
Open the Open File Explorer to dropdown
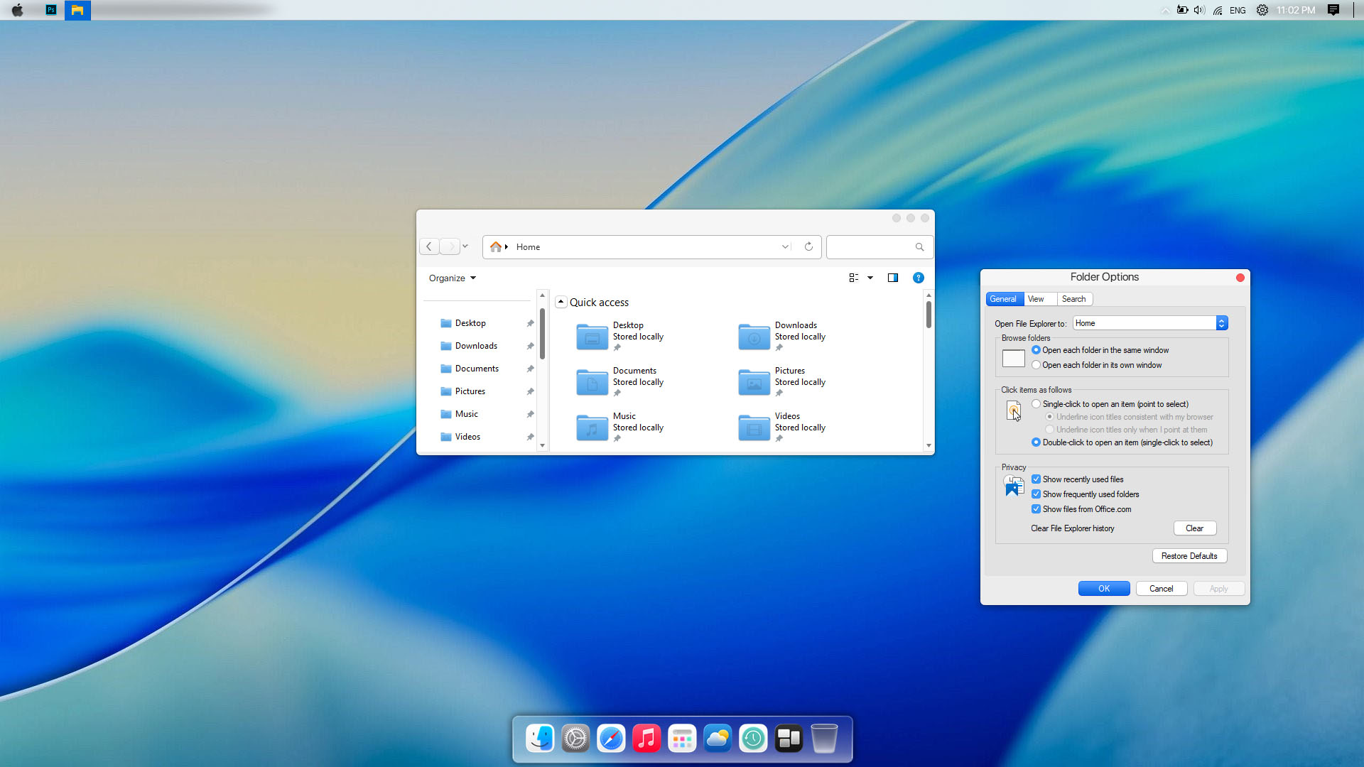click(x=1222, y=322)
